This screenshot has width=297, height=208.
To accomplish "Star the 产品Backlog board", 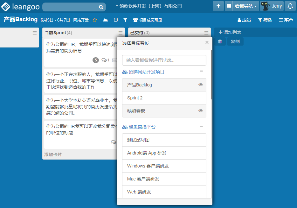I will 95,20.
